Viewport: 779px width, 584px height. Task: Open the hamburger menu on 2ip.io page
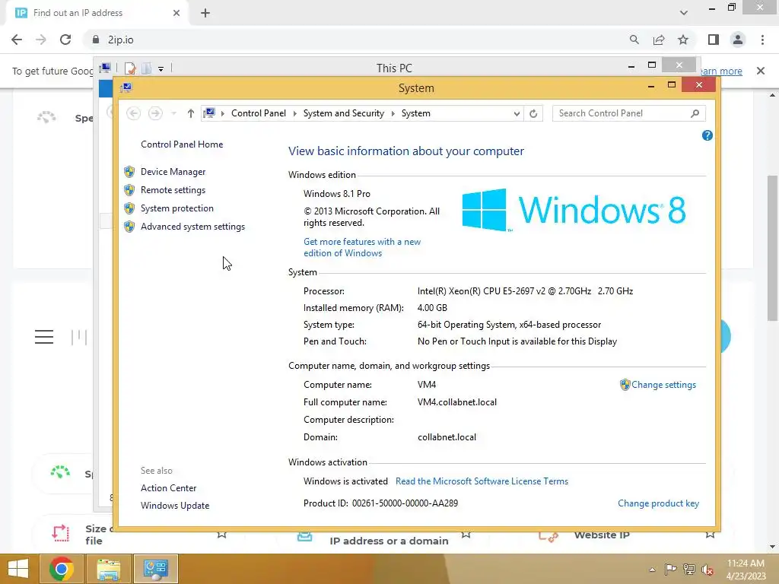click(43, 337)
